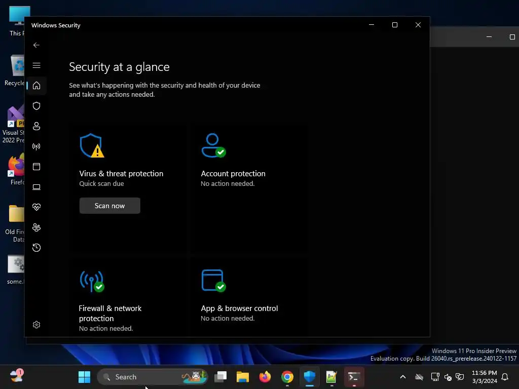519x389 pixels.
Task: Click the Firewall & network antenna tile icon
Action: coord(92,282)
